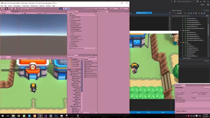
Task: Click the Unity Play button
Action: coord(61,9)
